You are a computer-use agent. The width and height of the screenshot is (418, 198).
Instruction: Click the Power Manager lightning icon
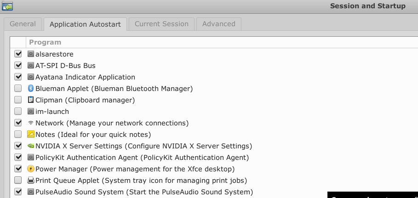(31, 169)
